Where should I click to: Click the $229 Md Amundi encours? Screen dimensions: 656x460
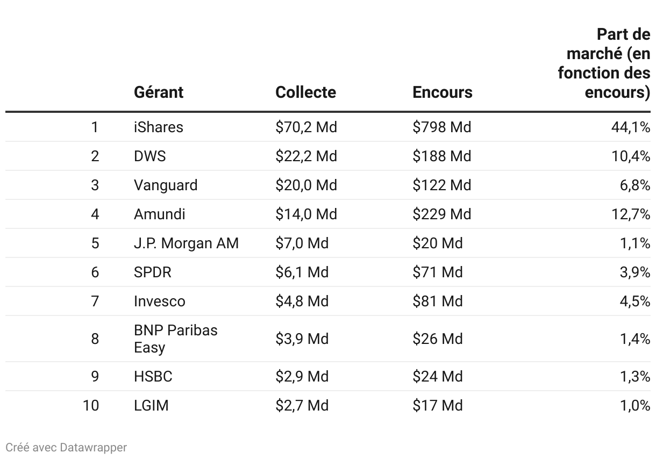coord(441,214)
